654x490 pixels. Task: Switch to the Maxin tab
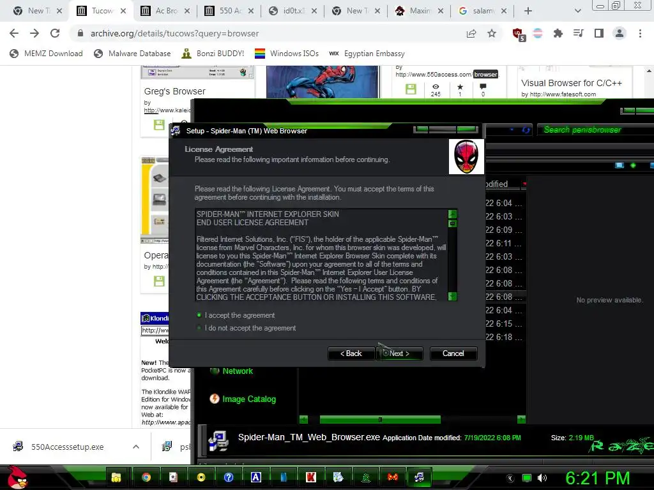(x=419, y=11)
